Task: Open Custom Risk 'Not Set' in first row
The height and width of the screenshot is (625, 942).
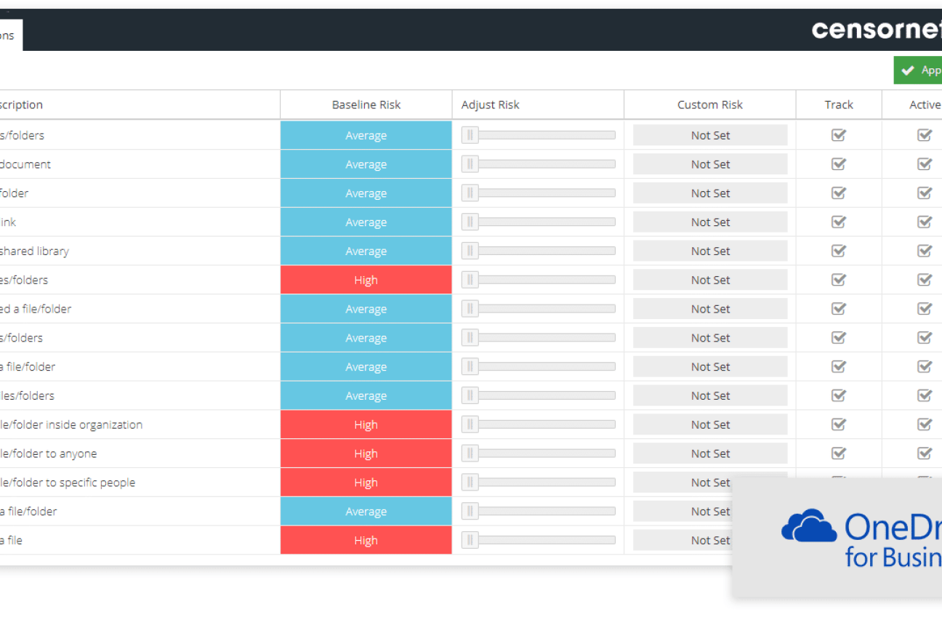Action: (710, 135)
